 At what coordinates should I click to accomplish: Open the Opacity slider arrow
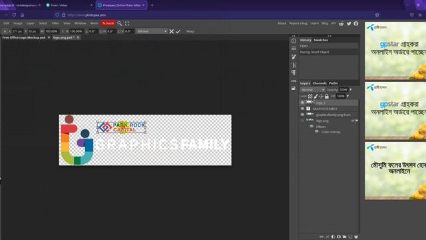coord(351,90)
